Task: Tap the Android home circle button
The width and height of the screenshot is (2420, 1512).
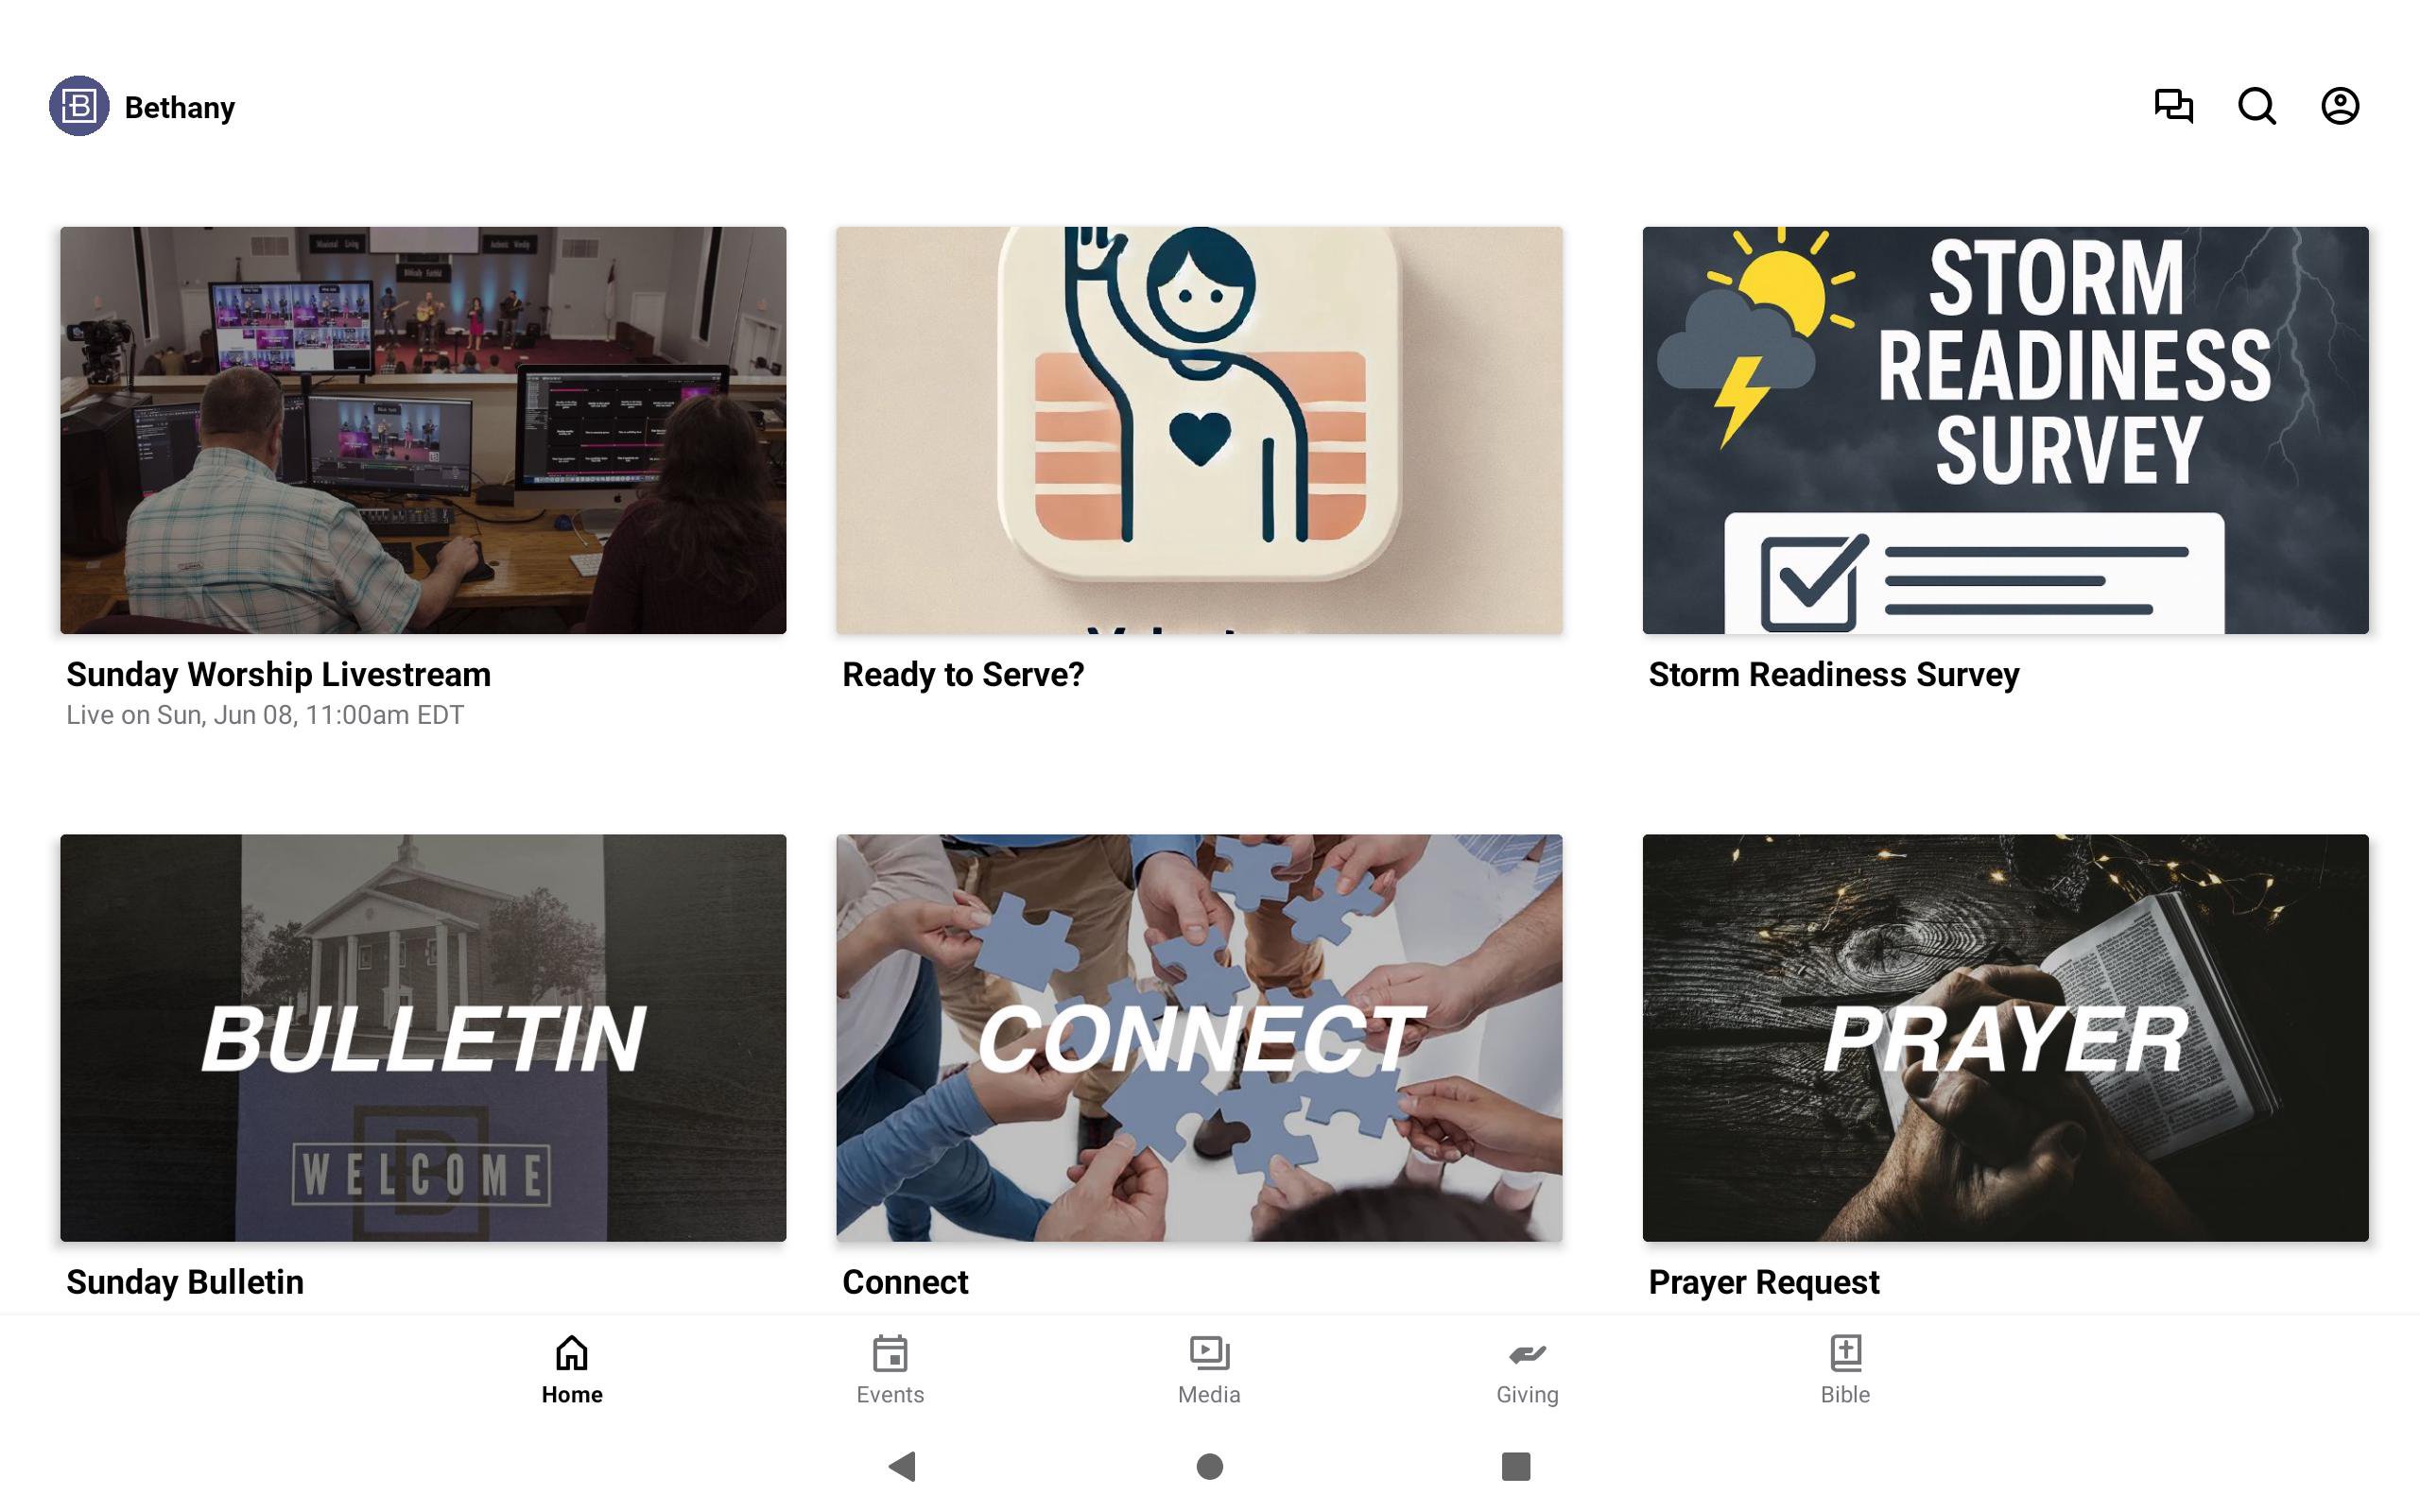Action: coord(1210,1466)
